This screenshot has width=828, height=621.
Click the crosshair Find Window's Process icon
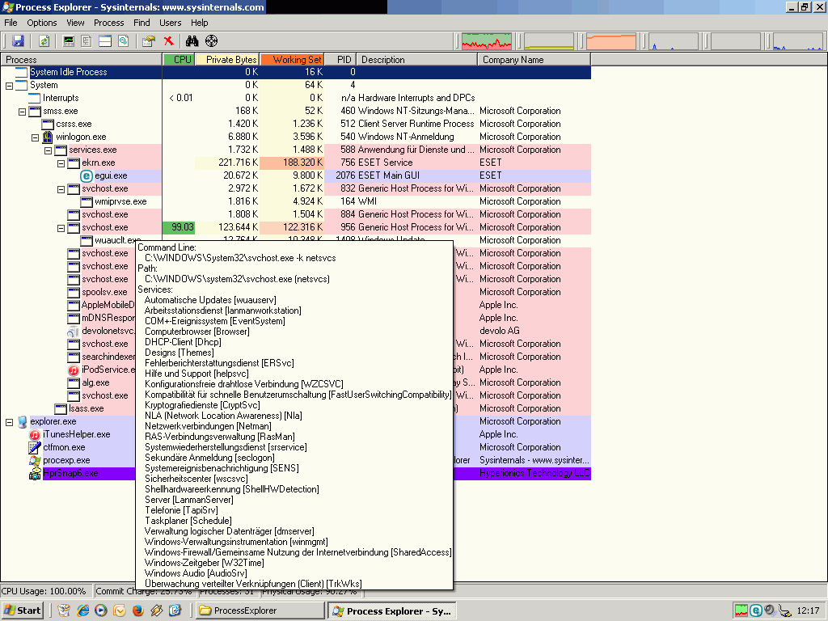(x=211, y=40)
